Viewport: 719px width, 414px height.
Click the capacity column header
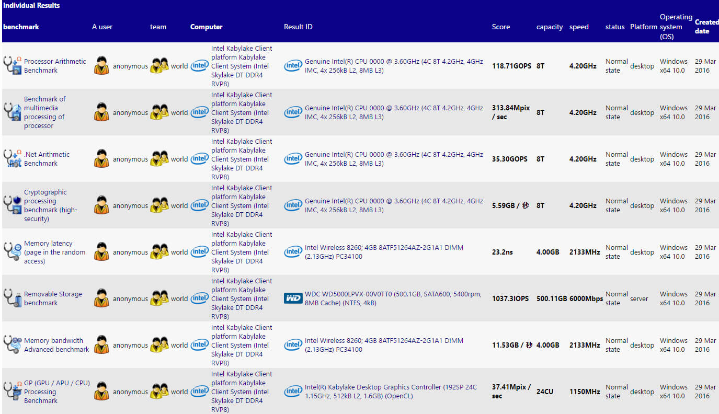click(x=550, y=27)
